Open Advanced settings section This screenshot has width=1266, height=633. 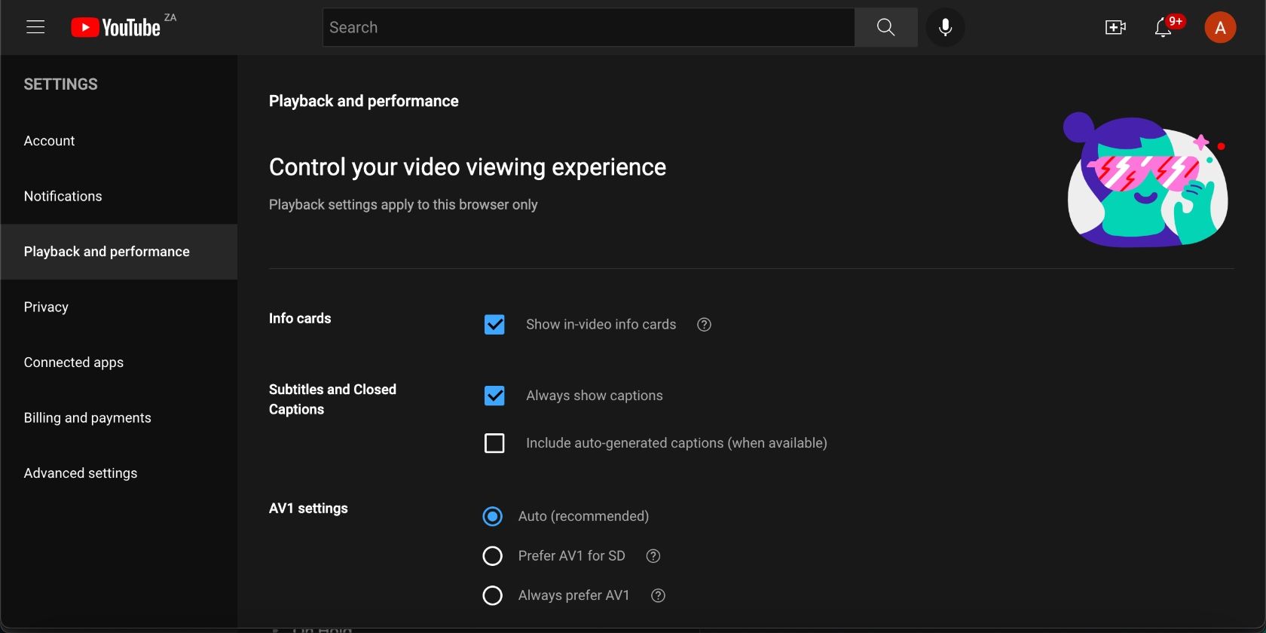pyautogui.click(x=119, y=473)
